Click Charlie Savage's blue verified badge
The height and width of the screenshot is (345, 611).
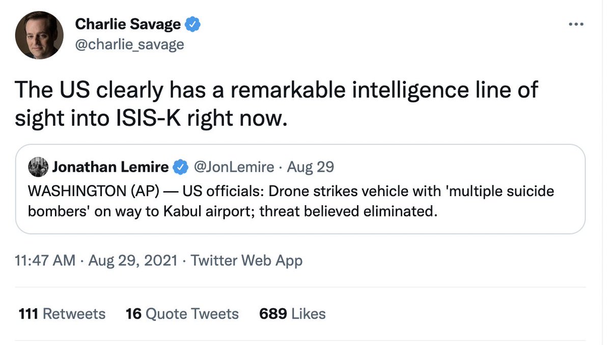pos(192,24)
